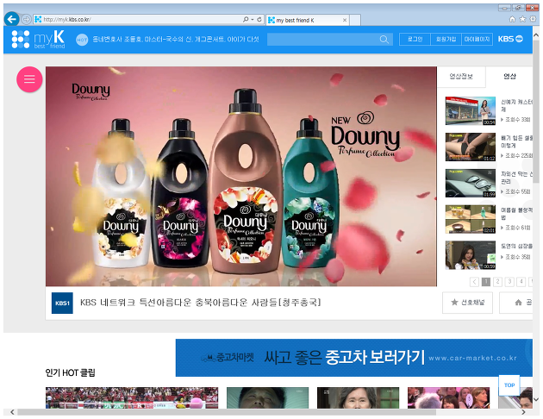Viewport: 543px width, 419px height.
Task: Click the 마이페이지 my page button
Action: [x=477, y=39]
